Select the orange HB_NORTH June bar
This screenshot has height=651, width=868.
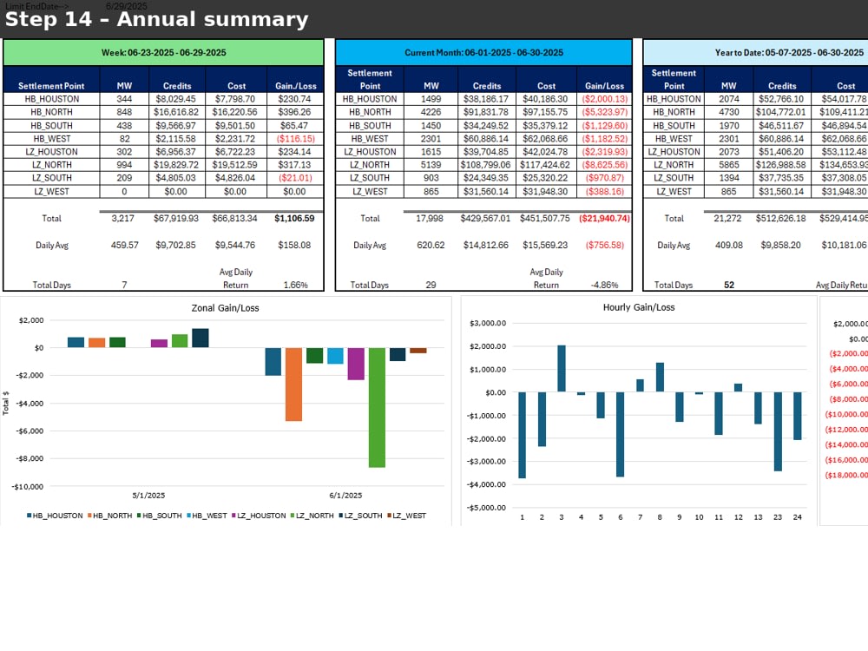point(294,385)
